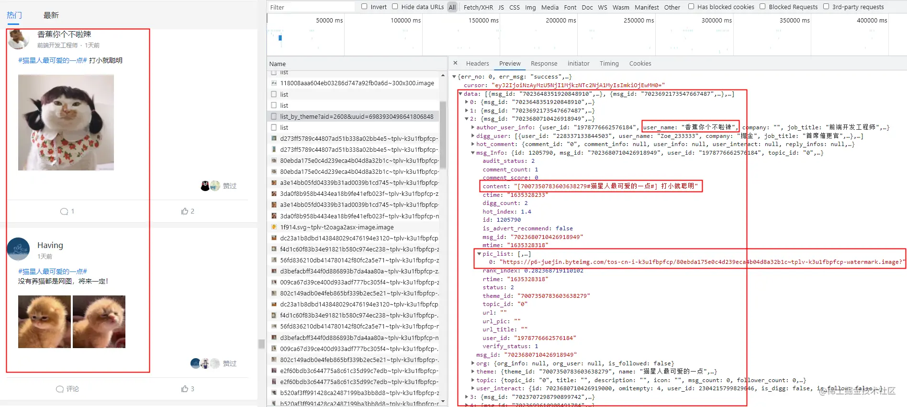Screen dimensions: 907x407
Task: Open Having's profile avatar
Action: [x=18, y=249]
